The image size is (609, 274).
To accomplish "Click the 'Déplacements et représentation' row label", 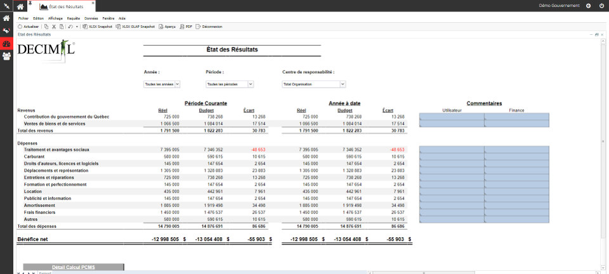I will (x=56, y=171).
